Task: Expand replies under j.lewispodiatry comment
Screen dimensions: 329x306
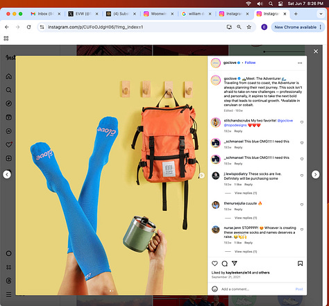Action: pos(246,193)
